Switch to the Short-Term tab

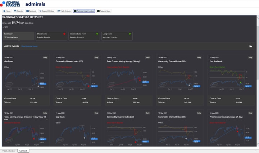click(x=51, y=36)
